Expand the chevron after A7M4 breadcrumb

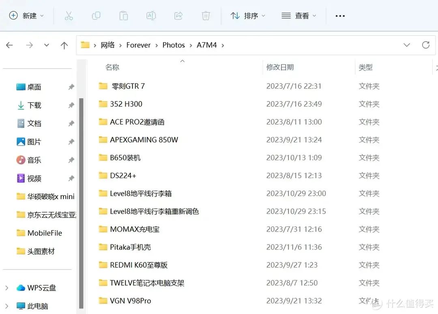pos(223,45)
